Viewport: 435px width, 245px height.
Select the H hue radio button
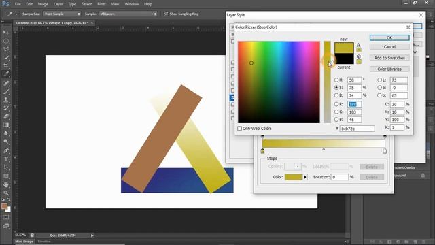point(336,80)
